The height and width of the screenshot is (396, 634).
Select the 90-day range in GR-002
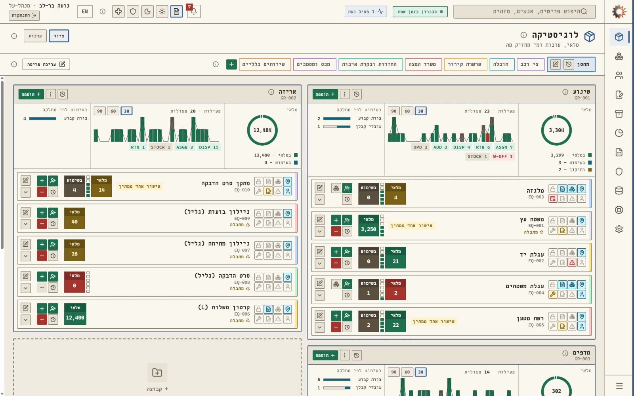tap(100, 111)
